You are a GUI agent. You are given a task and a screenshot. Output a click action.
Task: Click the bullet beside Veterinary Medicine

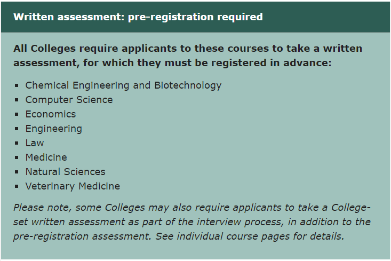coord(17,186)
